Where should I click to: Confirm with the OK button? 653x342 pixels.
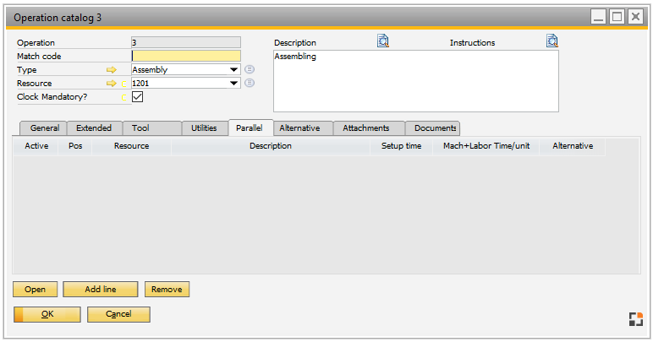click(x=47, y=314)
